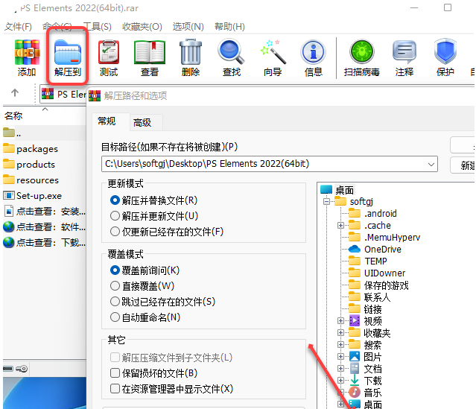Click the destination path input field

[261, 164]
